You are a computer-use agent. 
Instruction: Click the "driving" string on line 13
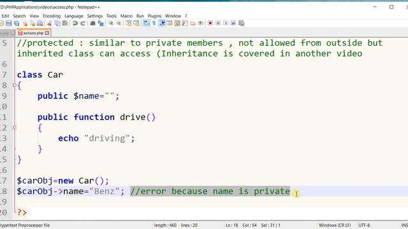pyautogui.click(x=107, y=139)
